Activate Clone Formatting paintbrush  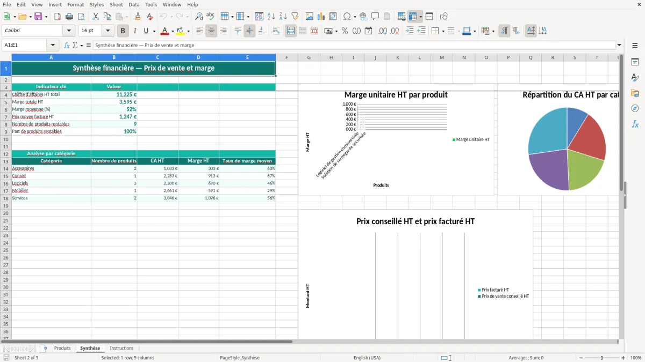[x=138, y=17]
